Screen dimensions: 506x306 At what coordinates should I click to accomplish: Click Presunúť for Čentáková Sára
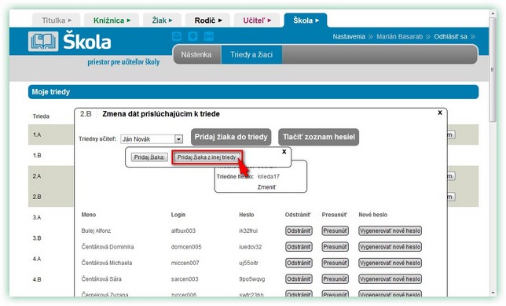tap(335, 279)
